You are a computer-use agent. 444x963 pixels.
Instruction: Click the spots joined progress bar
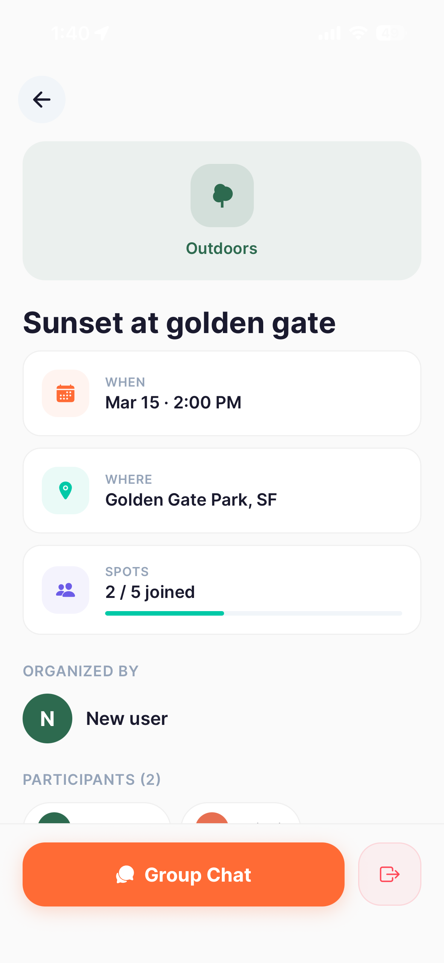tap(253, 613)
